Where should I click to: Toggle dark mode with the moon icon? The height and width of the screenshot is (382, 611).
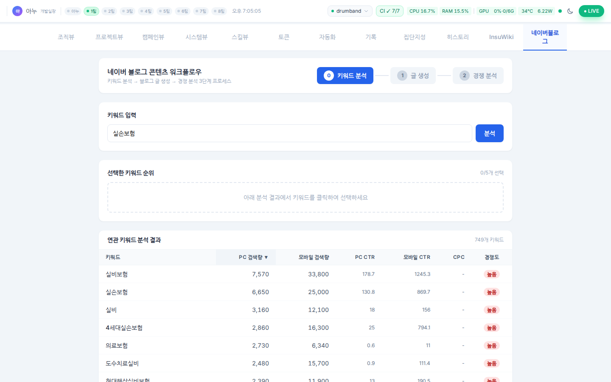(570, 11)
